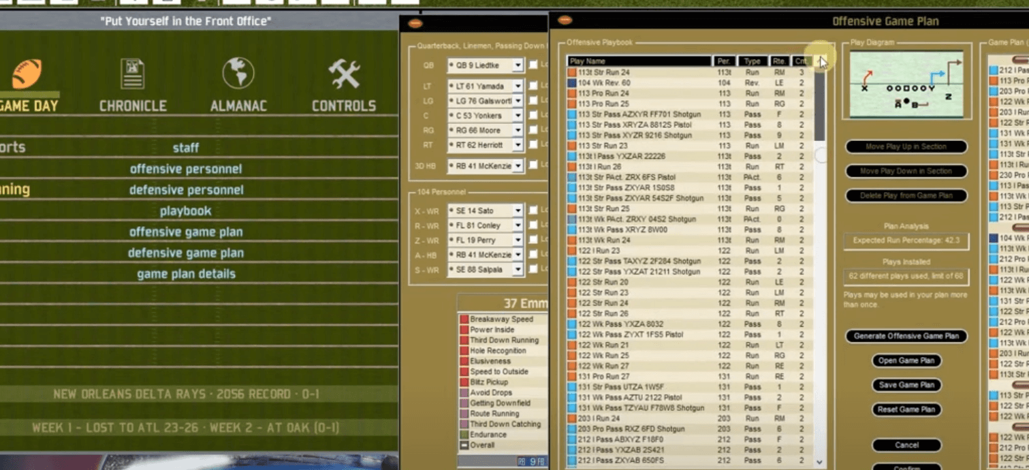Click Generate Offensive Game Plan button
The width and height of the screenshot is (1029, 470).
[906, 336]
